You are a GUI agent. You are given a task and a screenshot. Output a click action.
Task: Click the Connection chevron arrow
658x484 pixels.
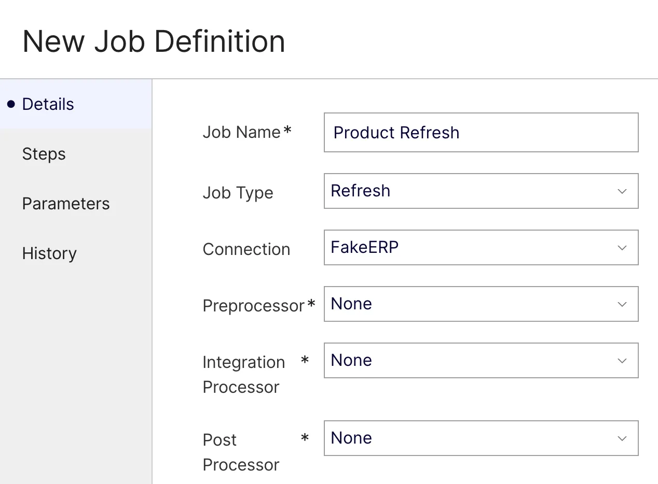click(622, 248)
